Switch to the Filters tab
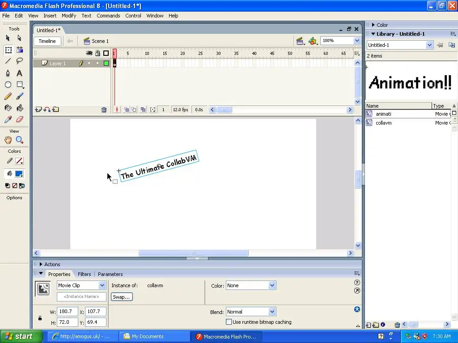Viewport: 458px width, 343px height. (85, 274)
